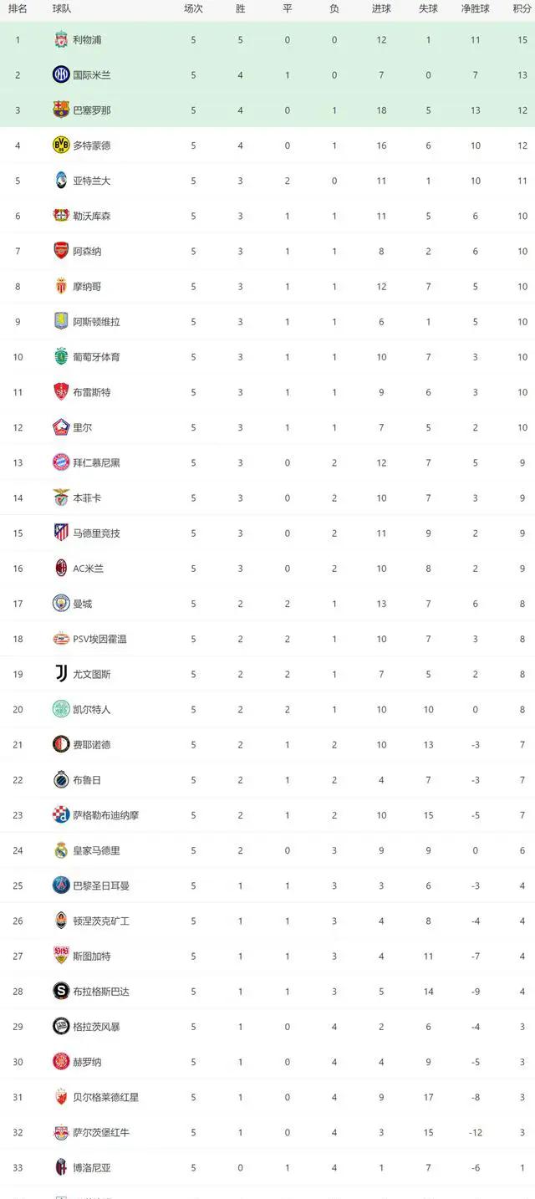Select the AC Milan club badge
Screen dimensions: 535x1199
point(60,568)
